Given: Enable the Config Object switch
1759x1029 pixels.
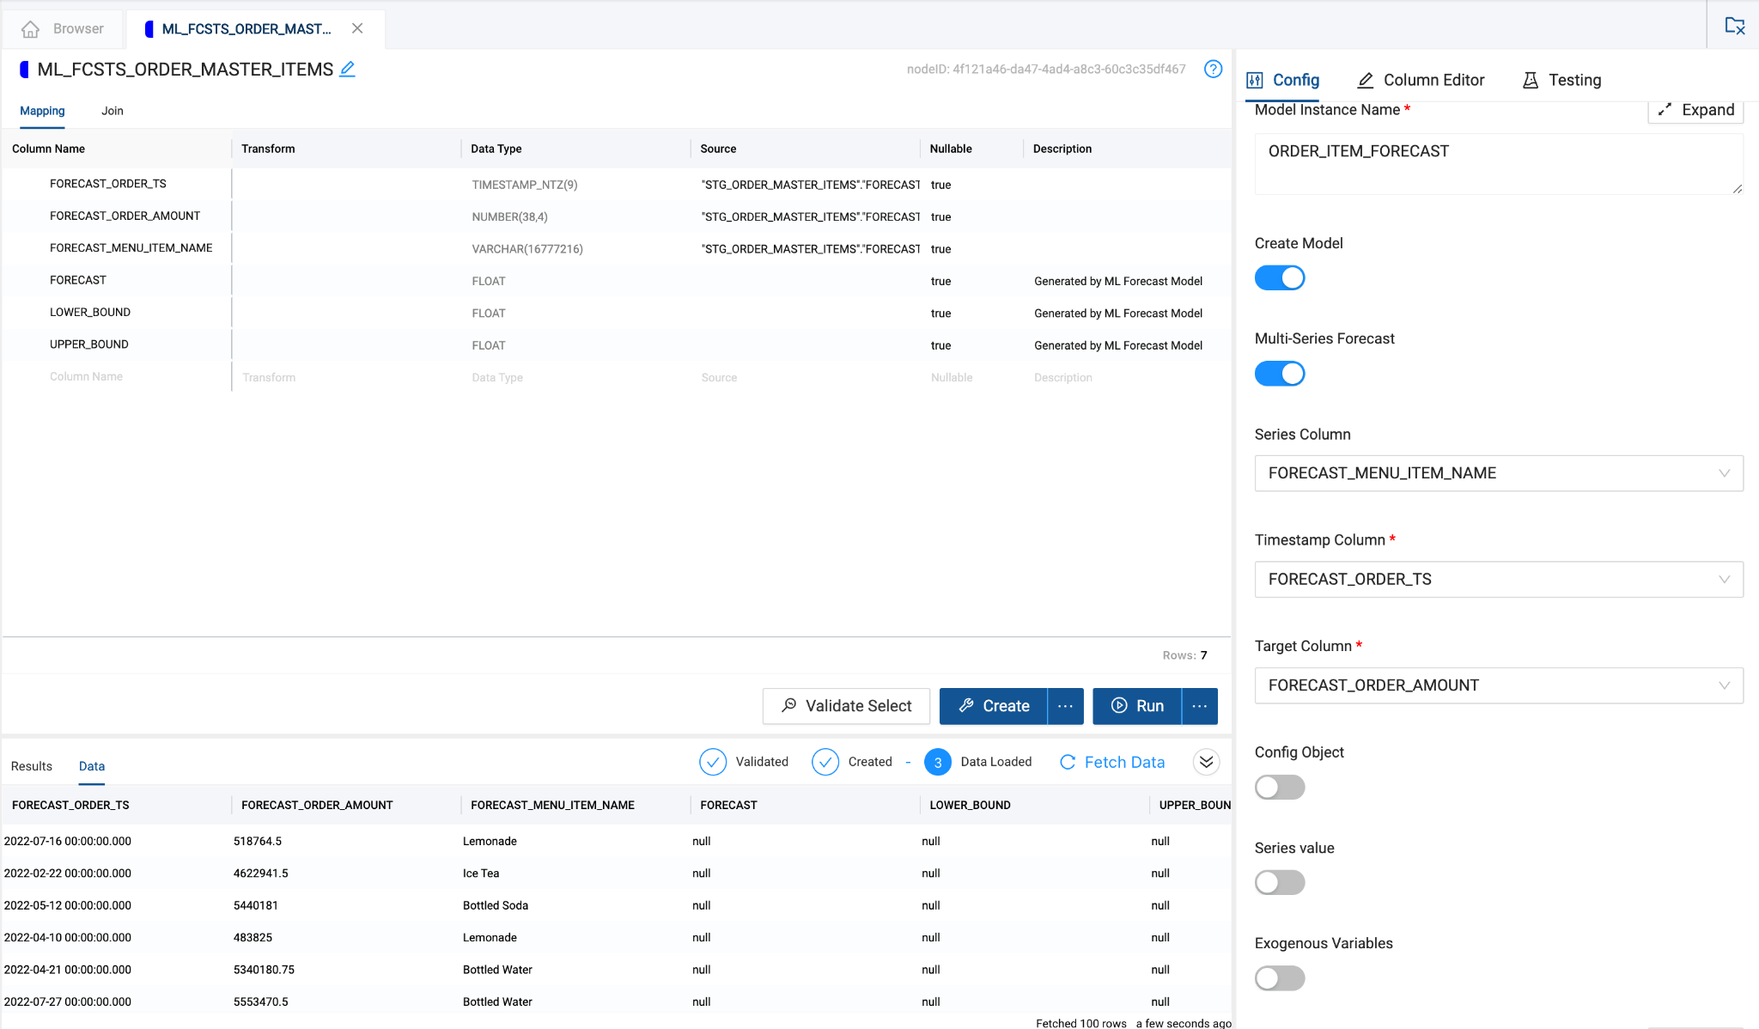Looking at the screenshot, I should click(x=1280, y=787).
